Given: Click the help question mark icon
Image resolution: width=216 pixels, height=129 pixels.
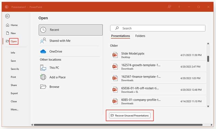Looking at the screenshot, I should [x=179, y=7].
